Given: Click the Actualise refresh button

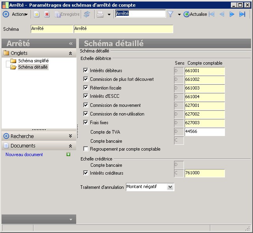Looking at the screenshot, I should pos(195,14).
